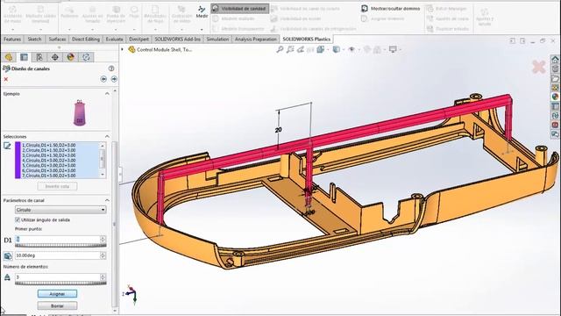561x316 pixels.
Task: Open help for Diseño de canales
Action: coord(111,68)
